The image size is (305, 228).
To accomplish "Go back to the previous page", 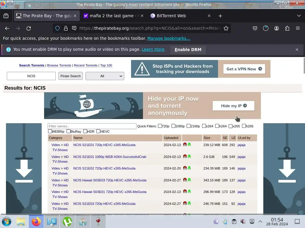I will coord(7,28).
